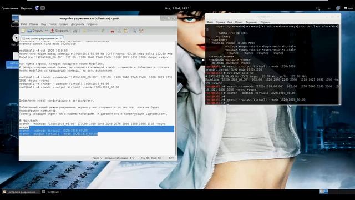Open the Поиск menu in terminal window
Viewport: 355px width, 200px height.
239,22
